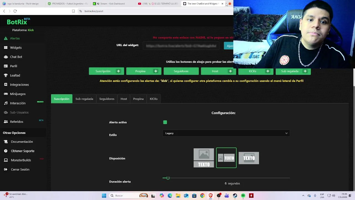355x200 pixels.
Task: Click Obtener Soporte question mark icon
Action: click(x=6, y=151)
